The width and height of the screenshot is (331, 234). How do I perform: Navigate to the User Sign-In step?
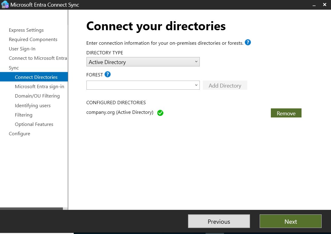(x=22, y=49)
